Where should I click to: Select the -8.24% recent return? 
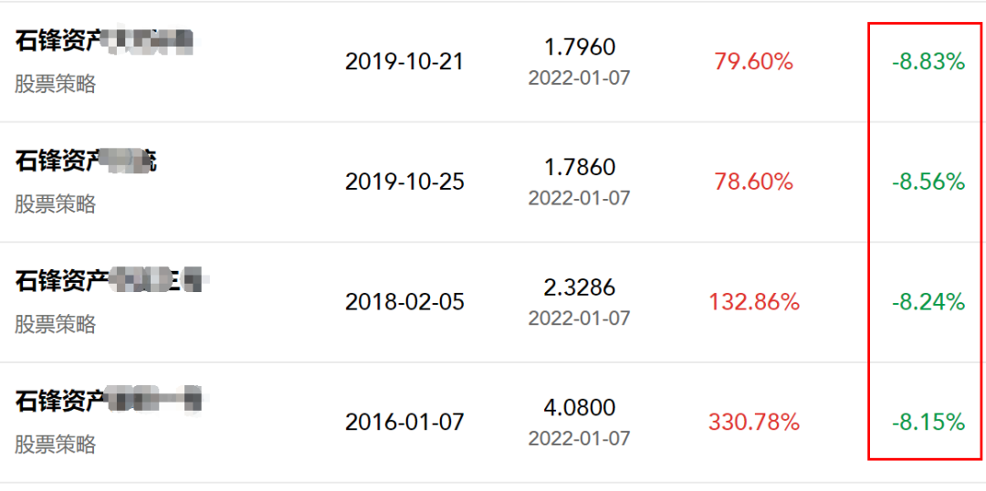[x=928, y=302]
